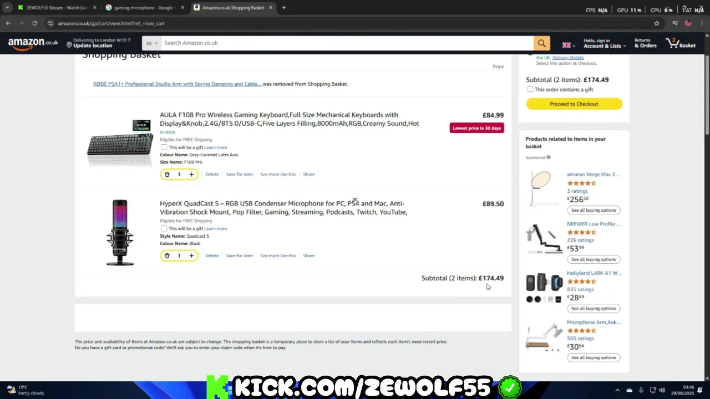The image size is (710, 399).
Task: Click the HyperX QuadCast microphone thumbnail
Action: tap(120, 233)
